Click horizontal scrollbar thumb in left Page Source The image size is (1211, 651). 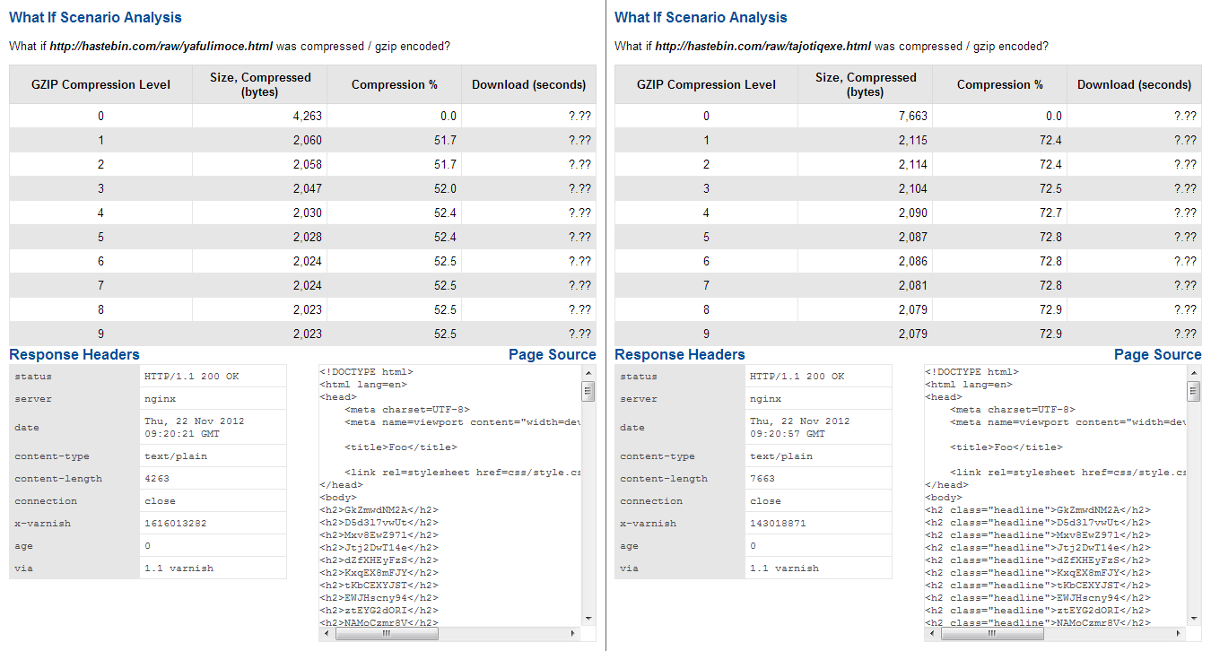(x=387, y=633)
